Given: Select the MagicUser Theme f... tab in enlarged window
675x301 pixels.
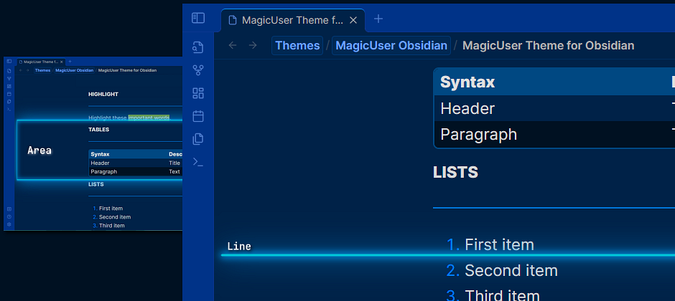Looking at the screenshot, I should (293, 20).
